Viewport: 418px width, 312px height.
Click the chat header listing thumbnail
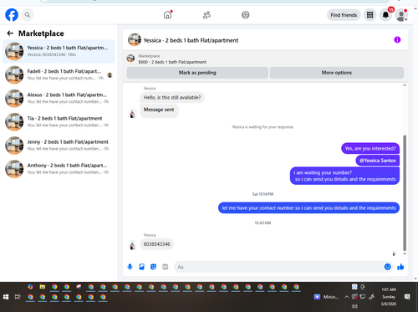(135, 40)
